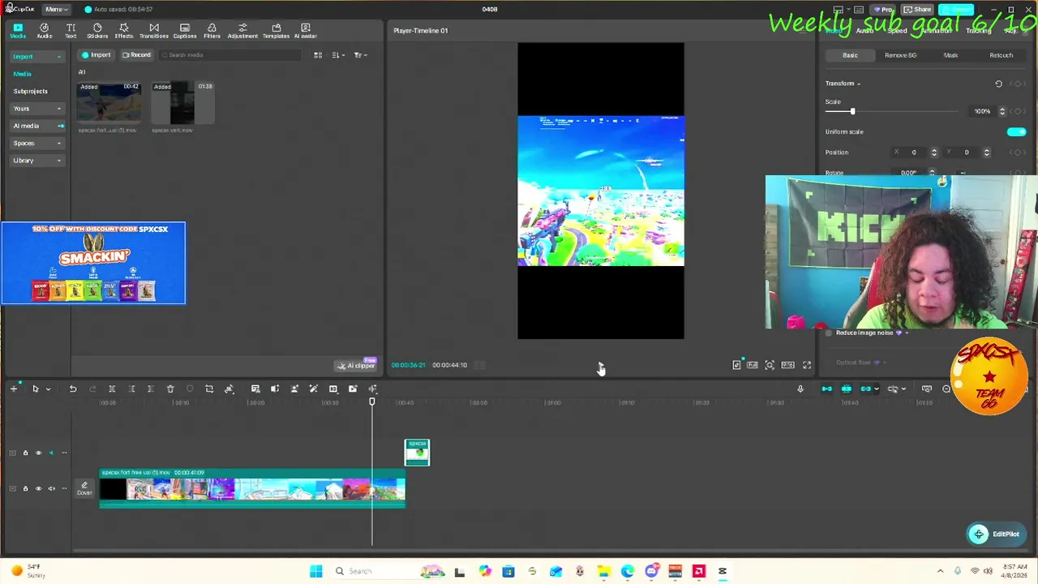The width and height of the screenshot is (1038, 584).
Task: Switch to the Retouch tab
Action: click(x=1001, y=55)
